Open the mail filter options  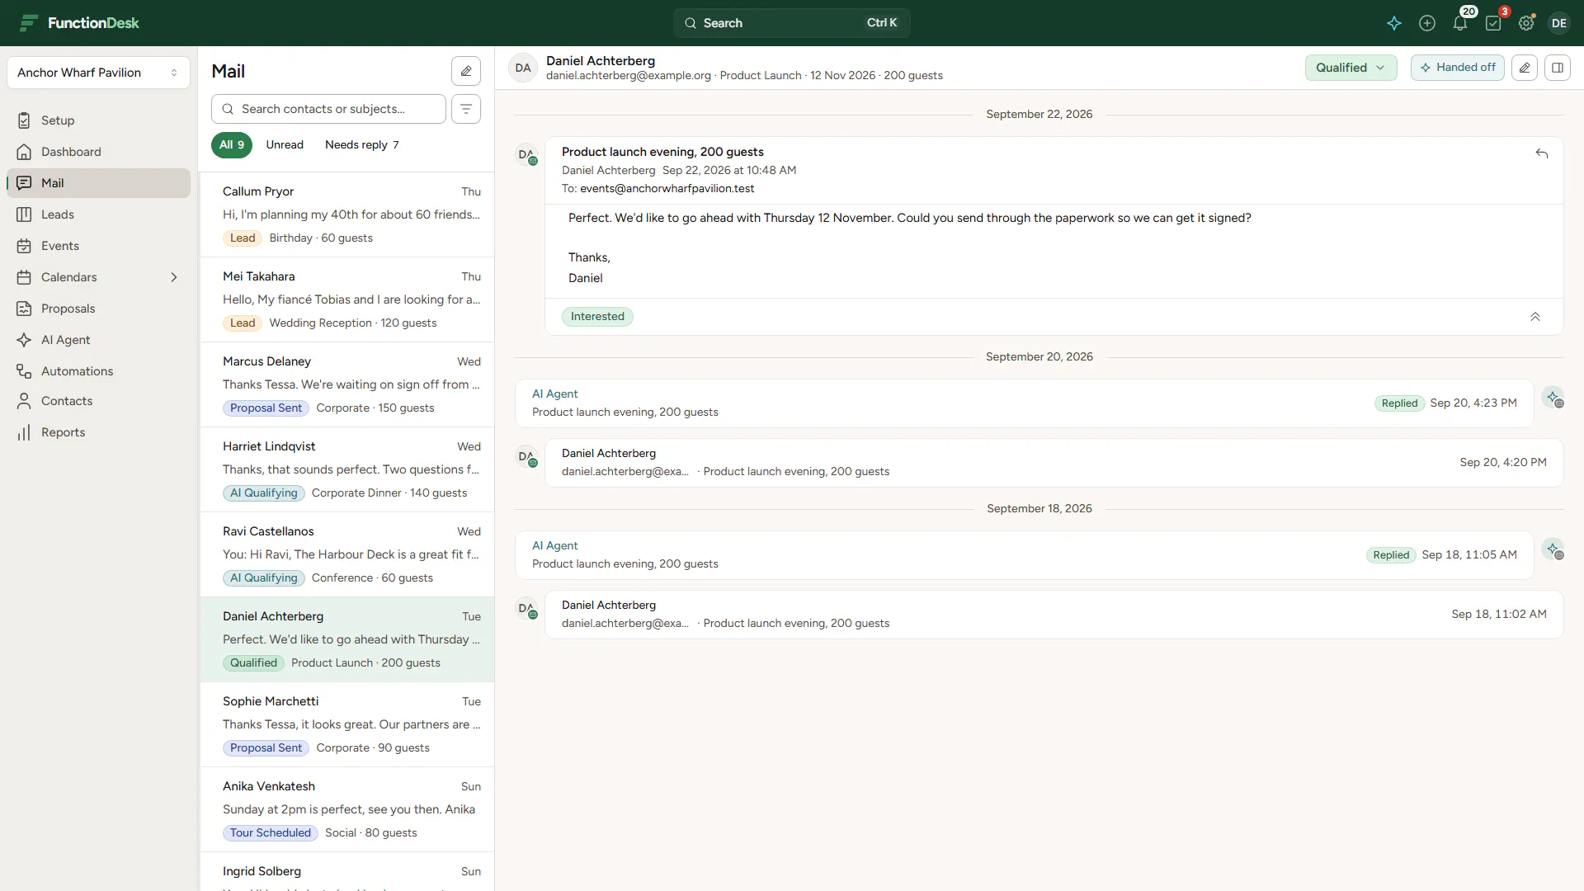(x=466, y=109)
